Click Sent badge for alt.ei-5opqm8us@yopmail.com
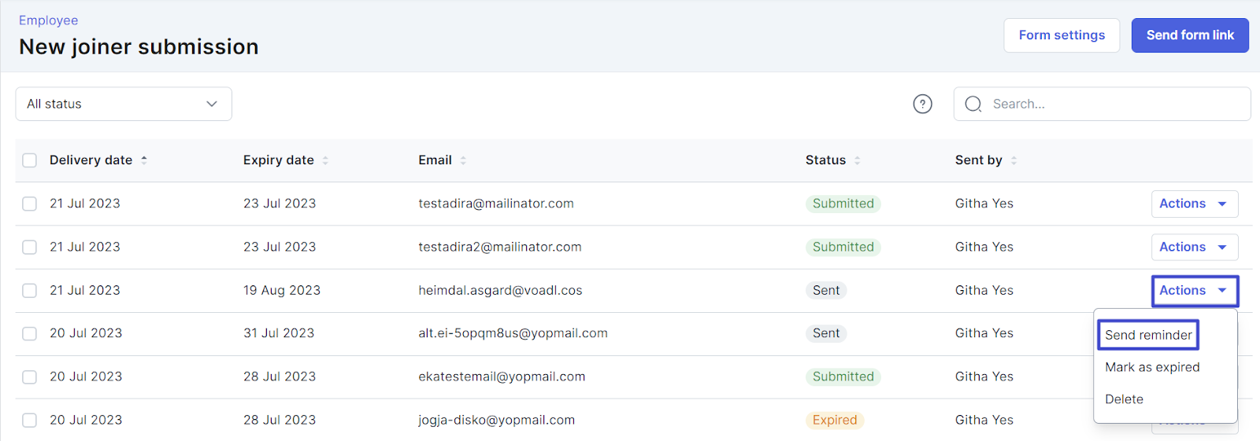The image size is (1260, 441). coord(826,333)
